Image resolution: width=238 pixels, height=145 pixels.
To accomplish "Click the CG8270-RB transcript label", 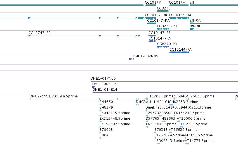I will point(167,26).
